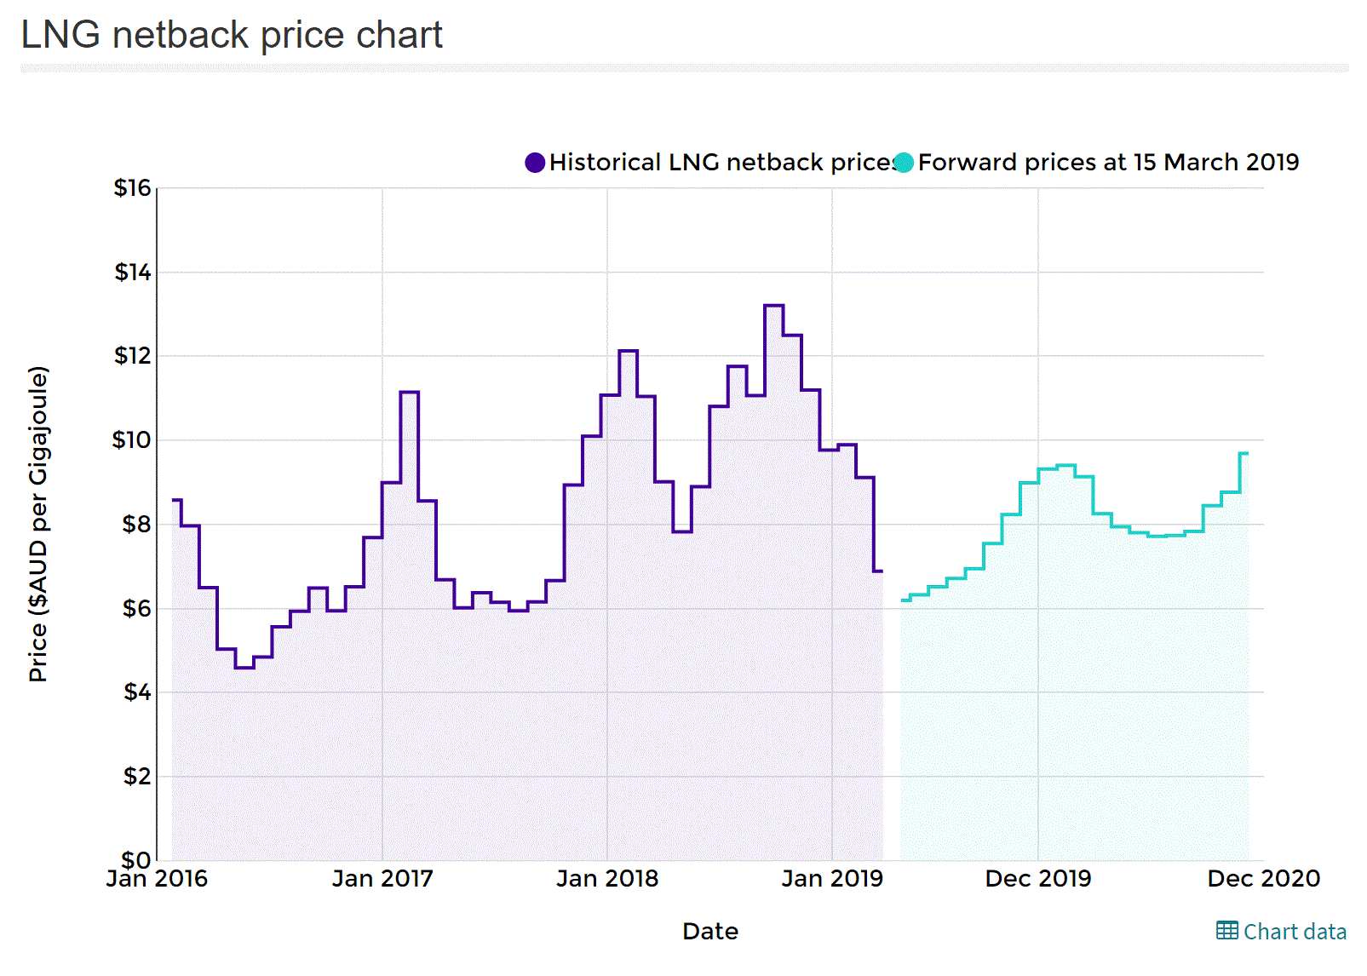Click the Jan 2019 x-axis label
The image size is (1367, 976).
point(832,879)
